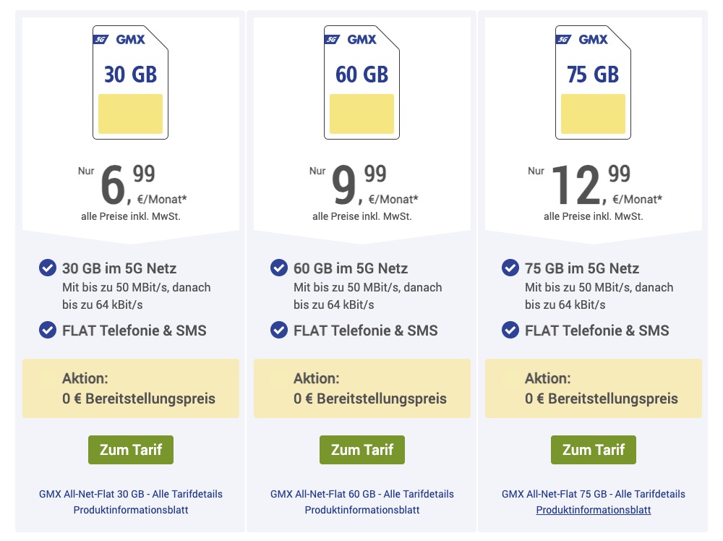
Task: Click the 30 GB SIM card icon
Action: click(x=130, y=82)
